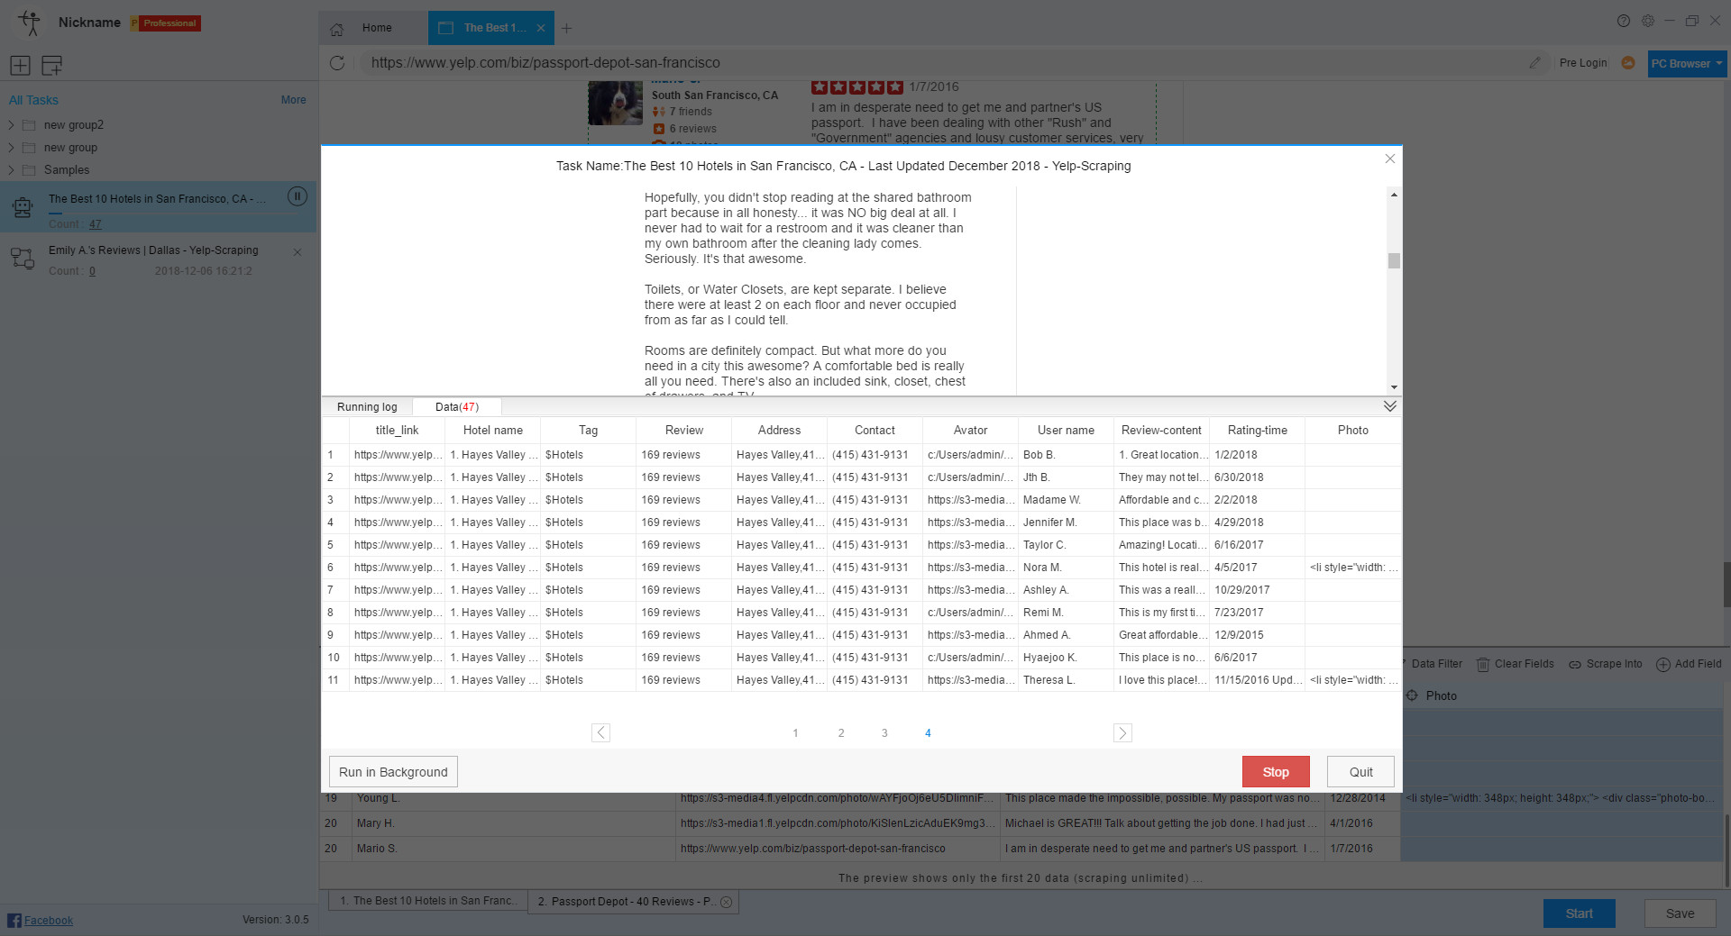Image resolution: width=1731 pixels, height=936 pixels.
Task: Remove the Emily A.'s Reviews task
Action: pos(298,252)
